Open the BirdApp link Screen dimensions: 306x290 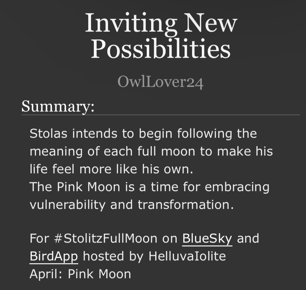[54, 256]
